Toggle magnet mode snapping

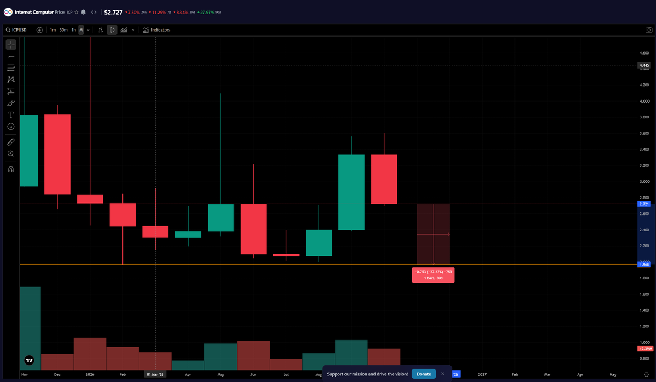tap(11, 169)
